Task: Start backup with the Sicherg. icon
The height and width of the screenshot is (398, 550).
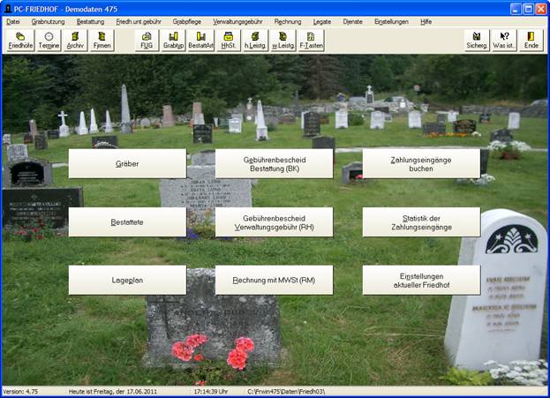Action: pos(478,41)
